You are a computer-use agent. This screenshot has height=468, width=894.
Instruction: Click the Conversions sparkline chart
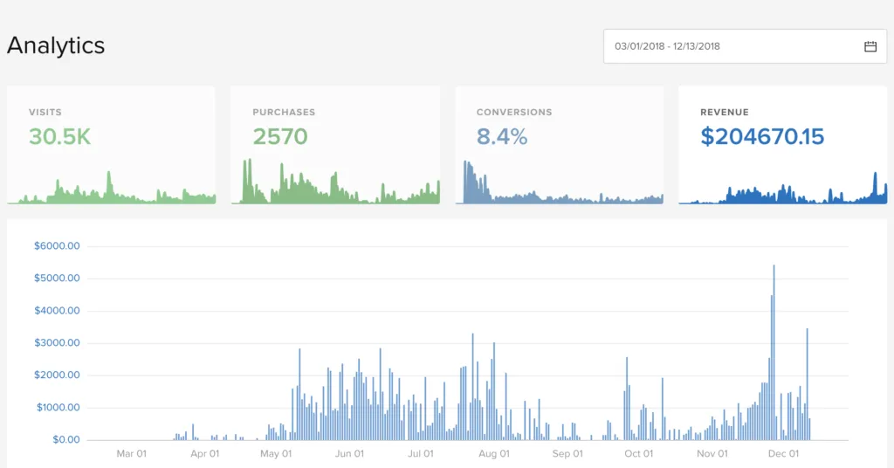tap(560, 182)
